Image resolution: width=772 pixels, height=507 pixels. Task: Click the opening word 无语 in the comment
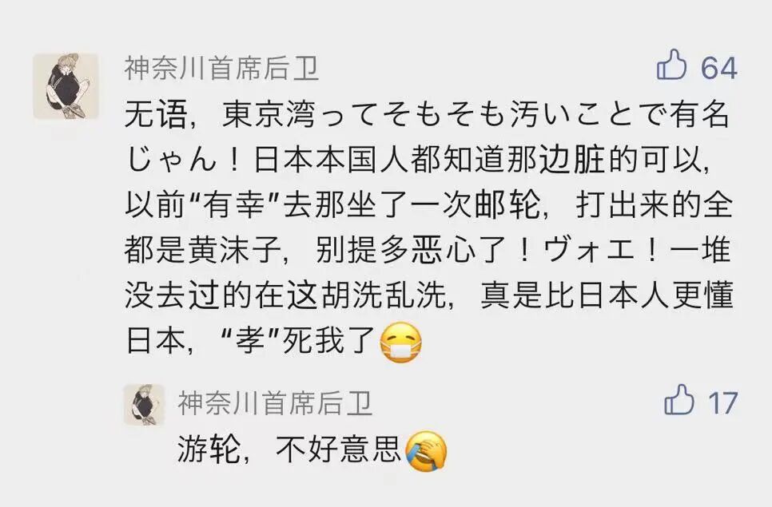(x=156, y=114)
